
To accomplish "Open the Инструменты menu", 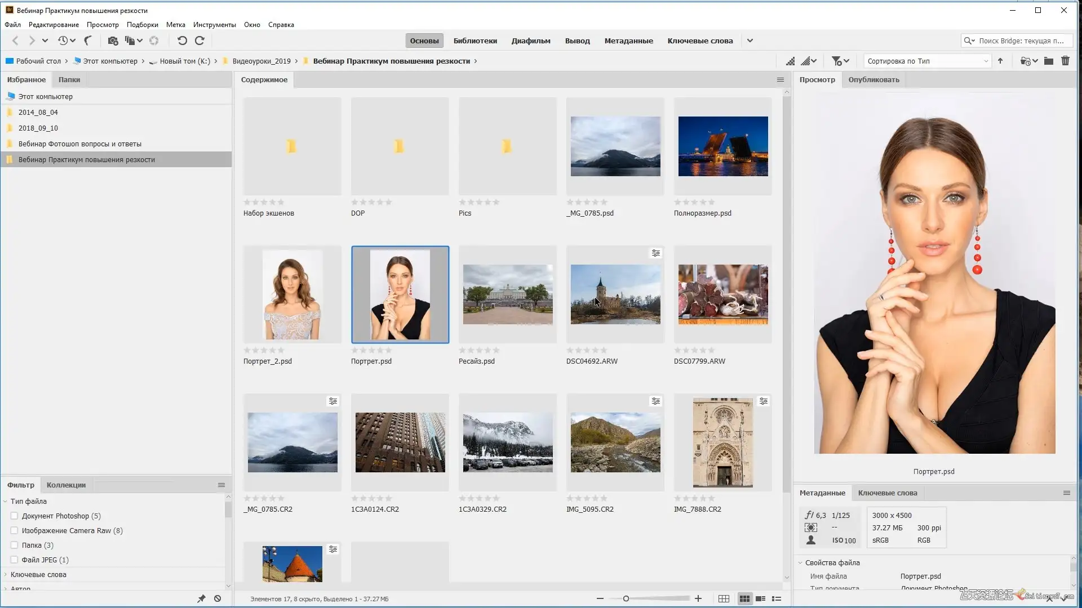I will pyautogui.click(x=214, y=25).
